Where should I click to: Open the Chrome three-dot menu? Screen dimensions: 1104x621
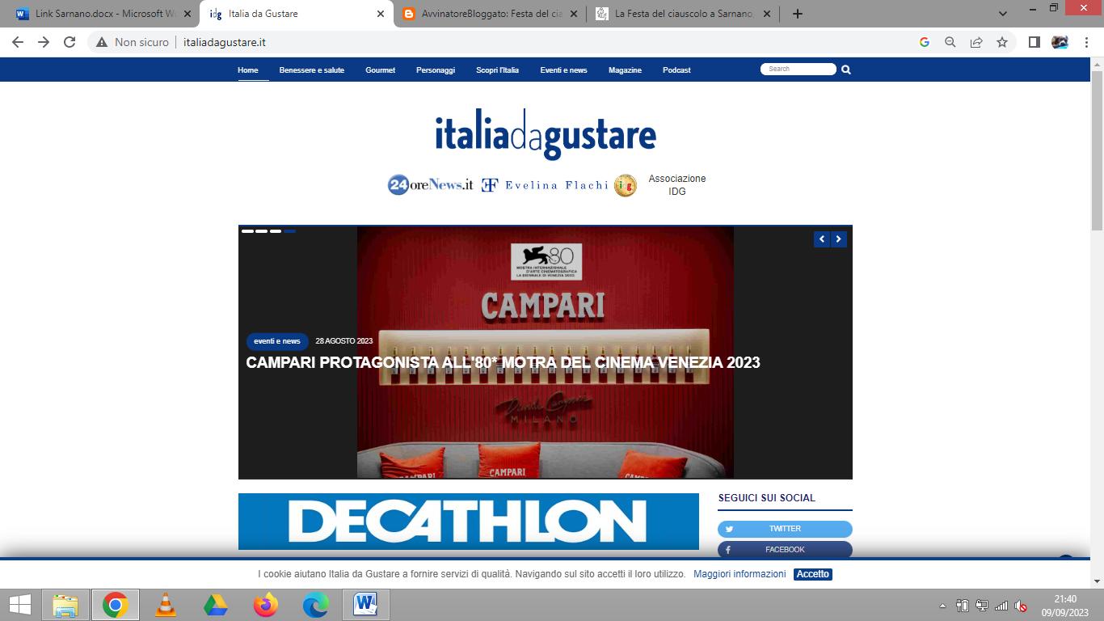click(x=1085, y=42)
